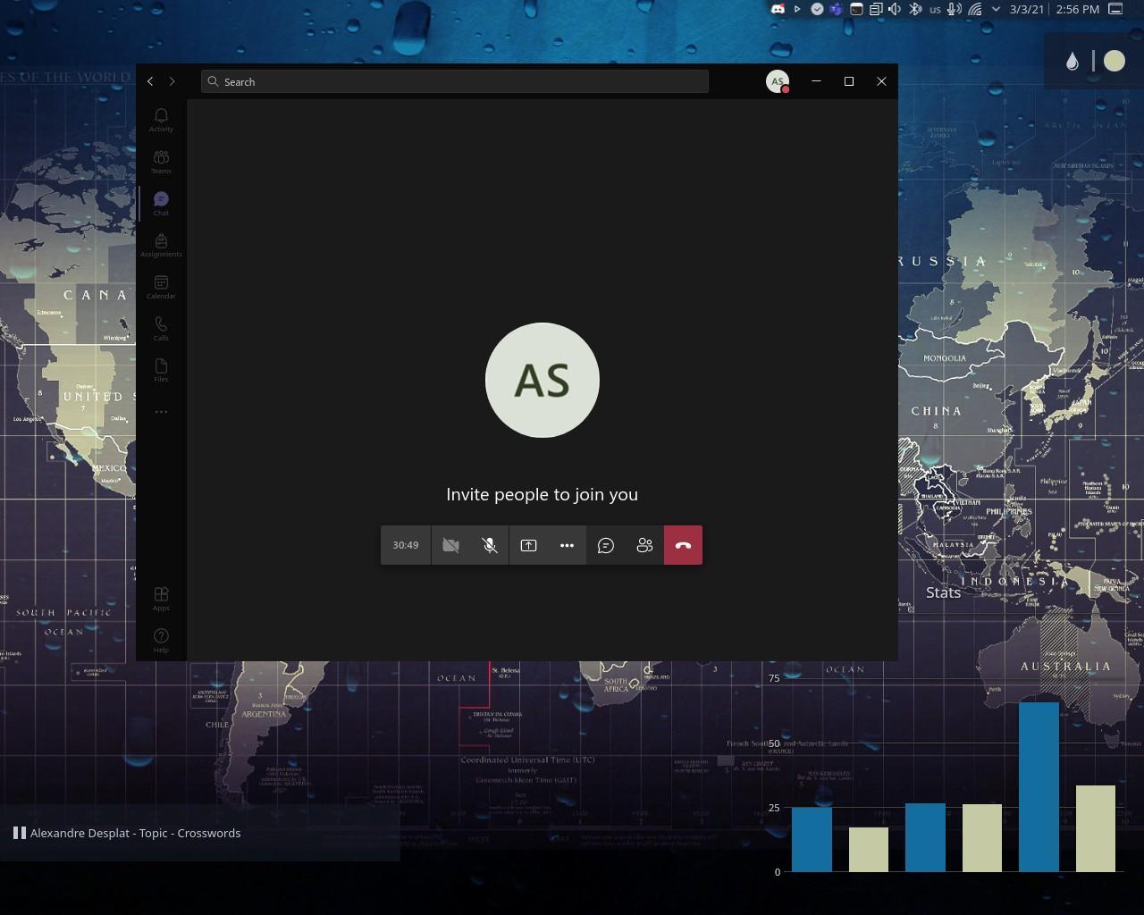This screenshot has height=915, width=1144.
Task: Close the Teams window
Action: pos(881,81)
